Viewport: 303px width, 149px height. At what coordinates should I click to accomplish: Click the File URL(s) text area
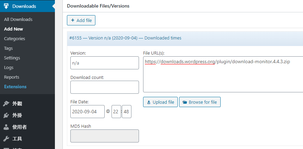coord(223,74)
